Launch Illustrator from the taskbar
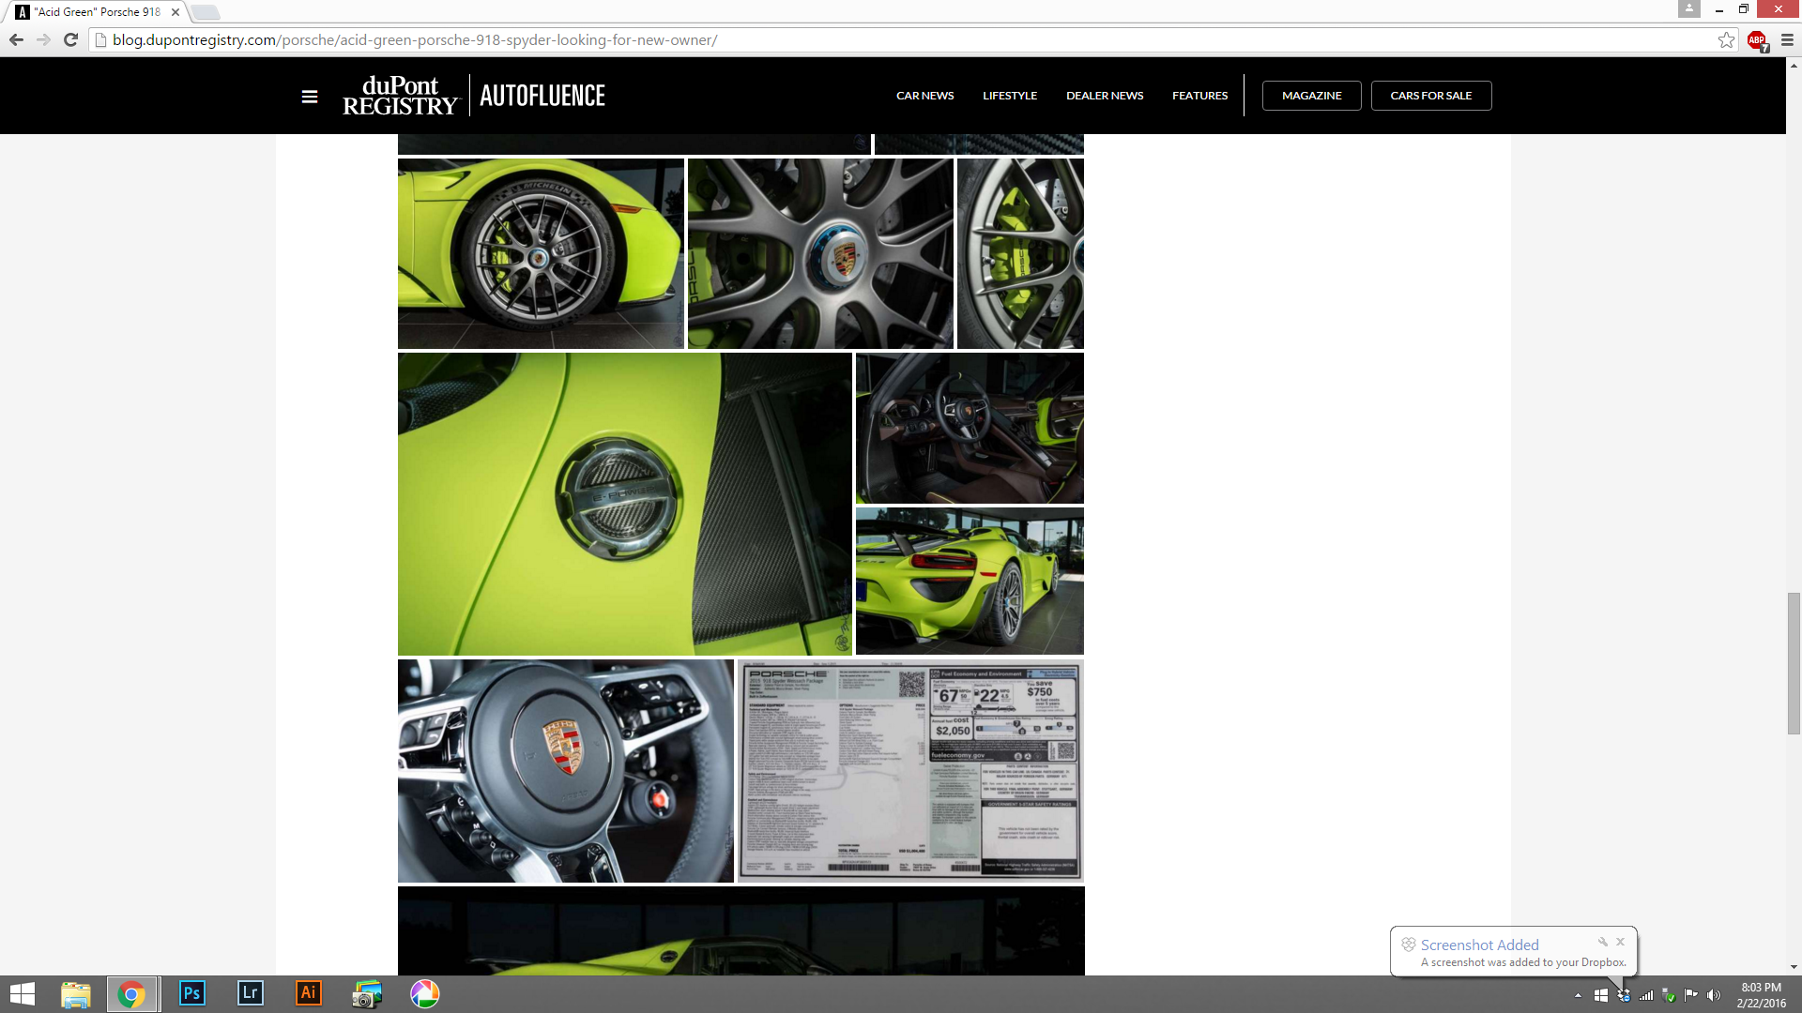Screen dimensions: 1802x1013 [x=308, y=993]
